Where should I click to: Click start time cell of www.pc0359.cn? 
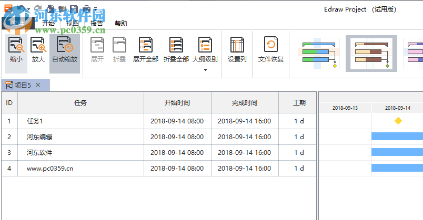(x=177, y=169)
